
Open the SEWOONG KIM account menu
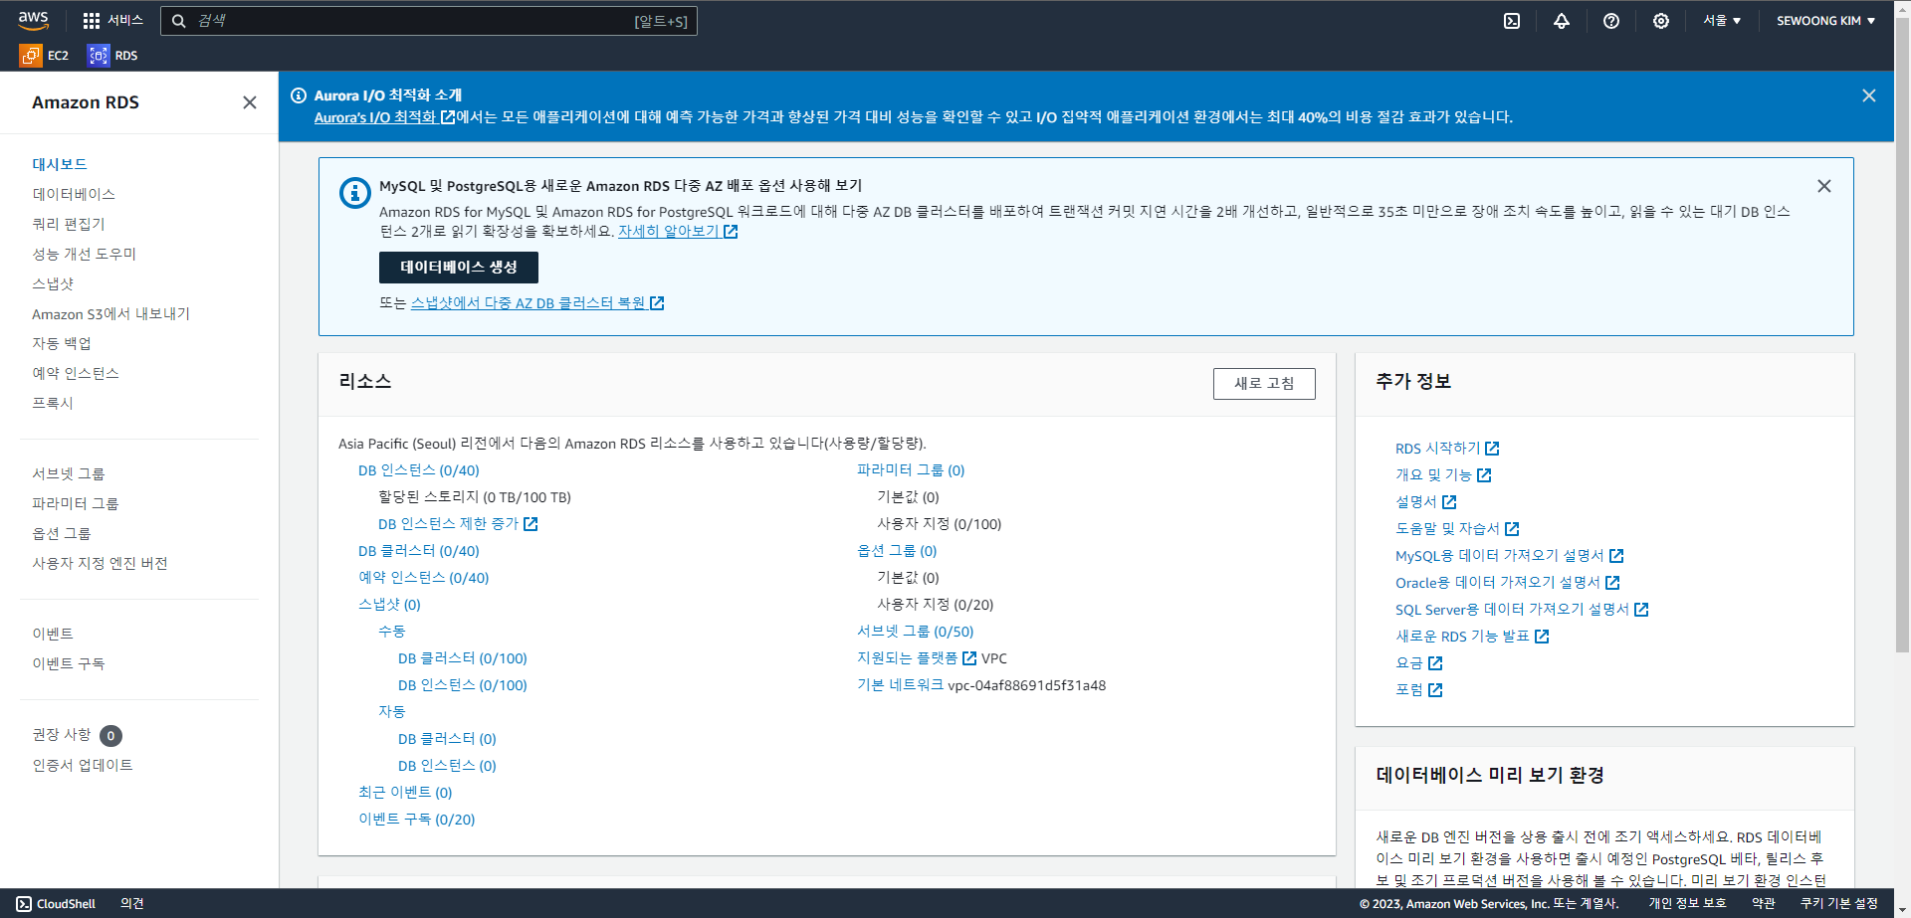[1825, 21]
